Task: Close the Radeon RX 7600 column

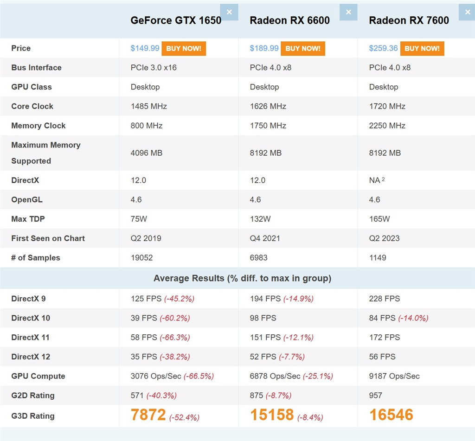Action: 467,12
